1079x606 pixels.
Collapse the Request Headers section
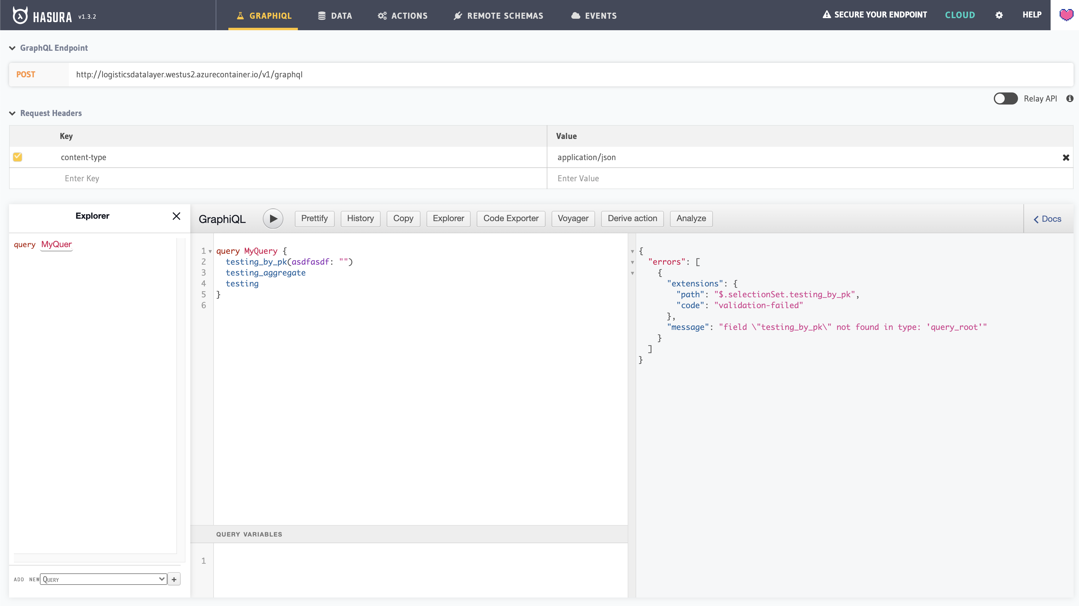pos(12,113)
